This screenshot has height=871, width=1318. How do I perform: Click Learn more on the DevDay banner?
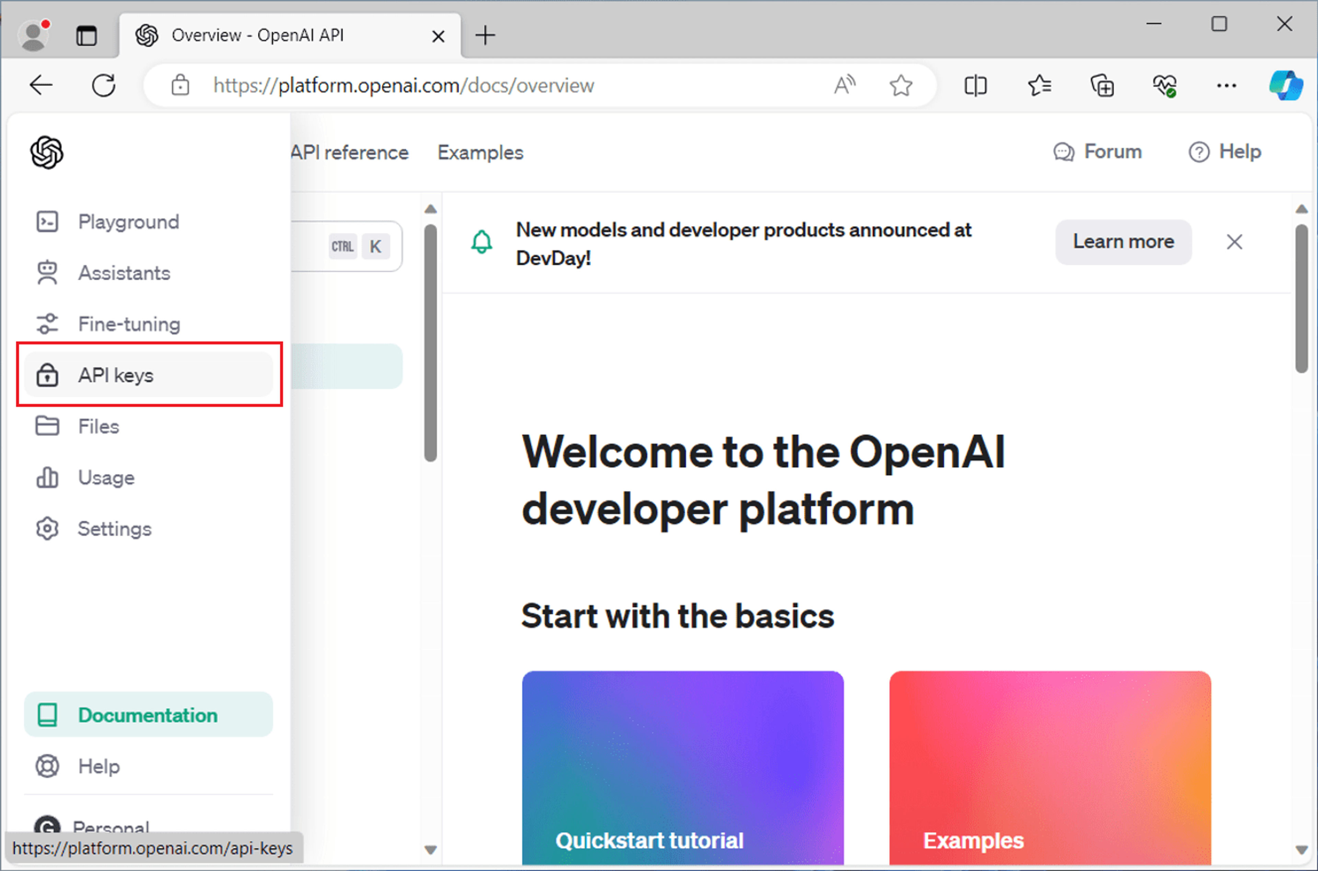[x=1123, y=242]
